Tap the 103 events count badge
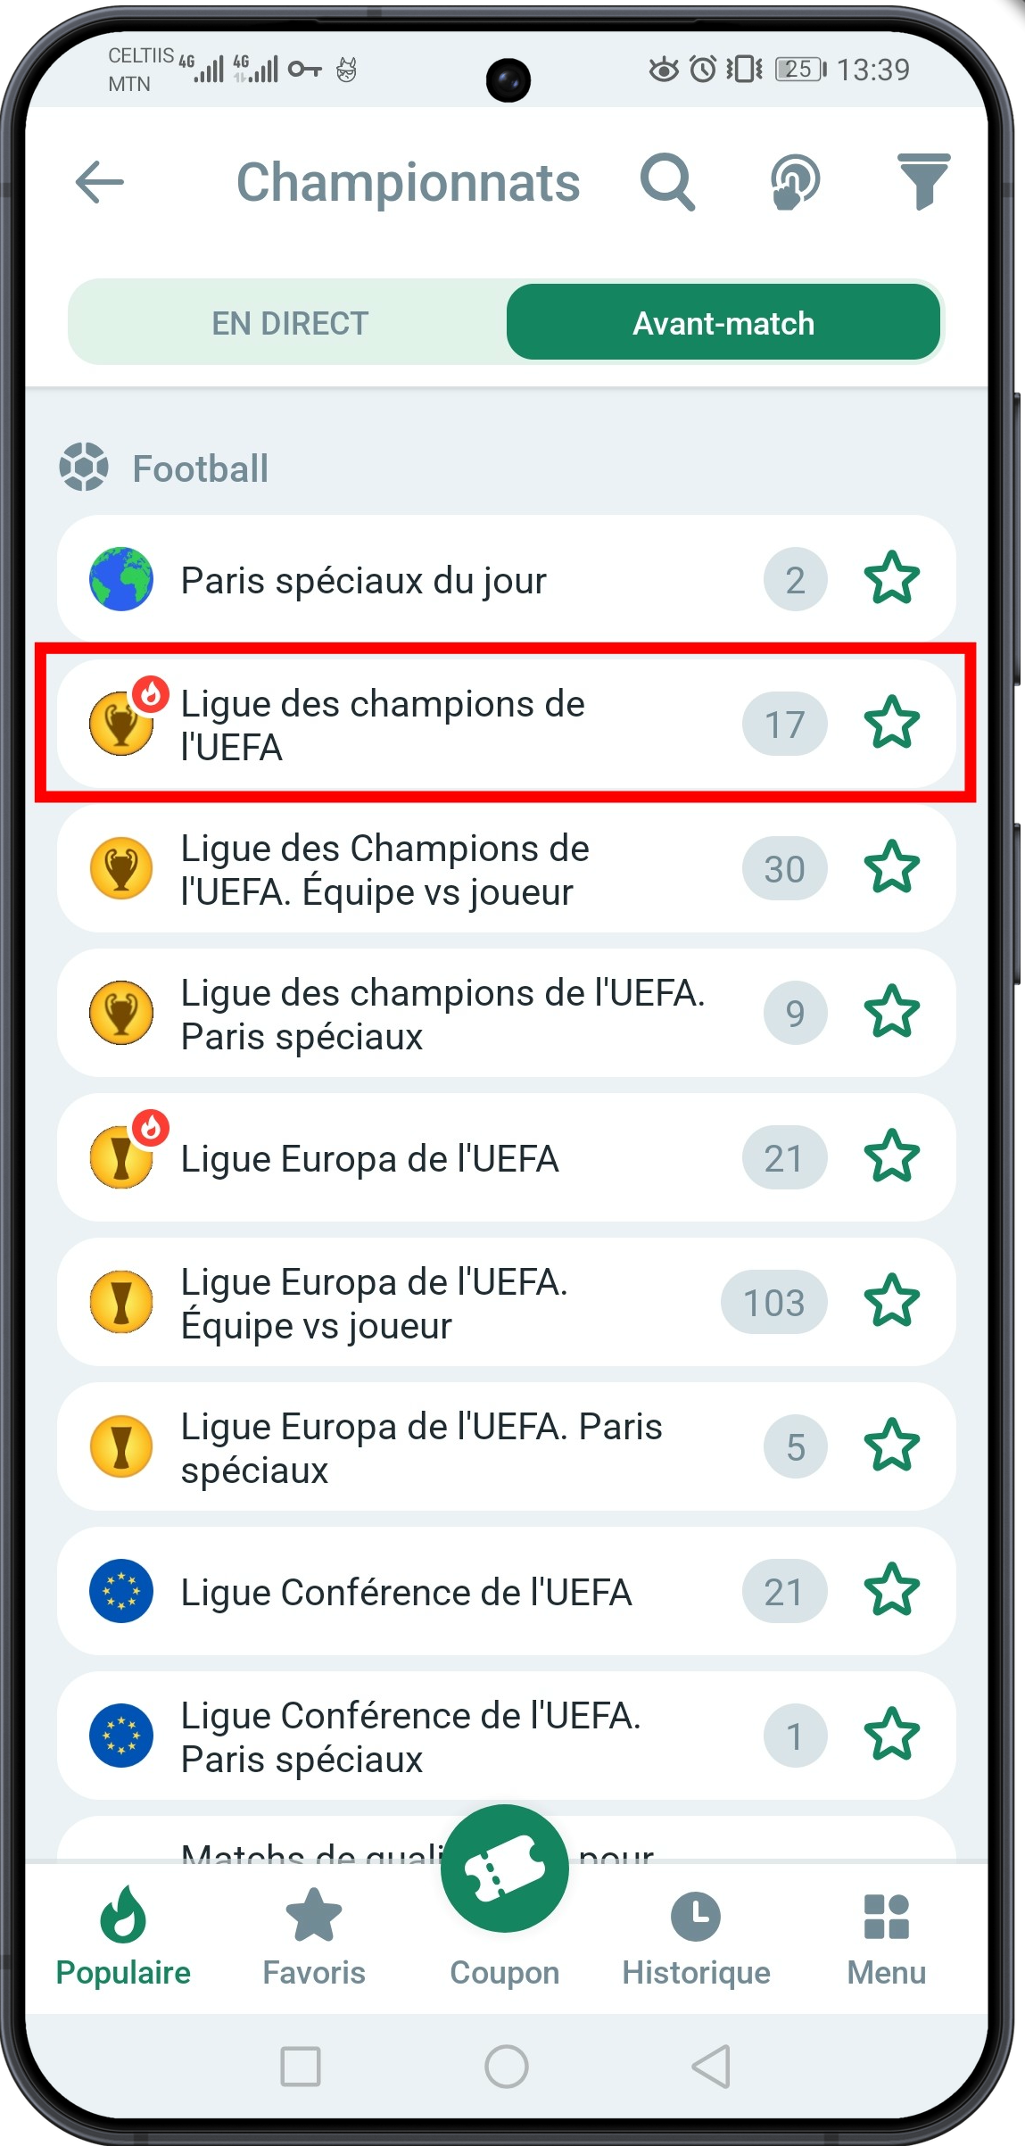The width and height of the screenshot is (1025, 2146). point(773,1303)
